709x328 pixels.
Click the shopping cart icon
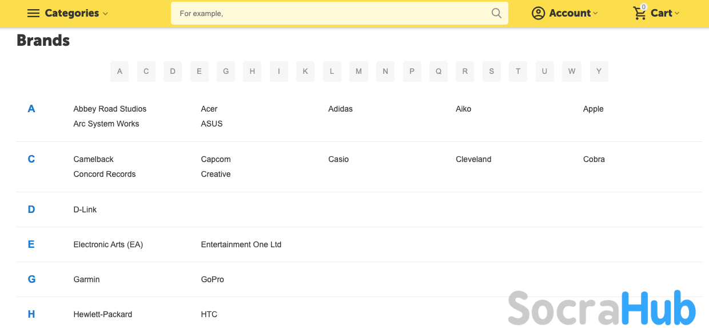pos(639,13)
